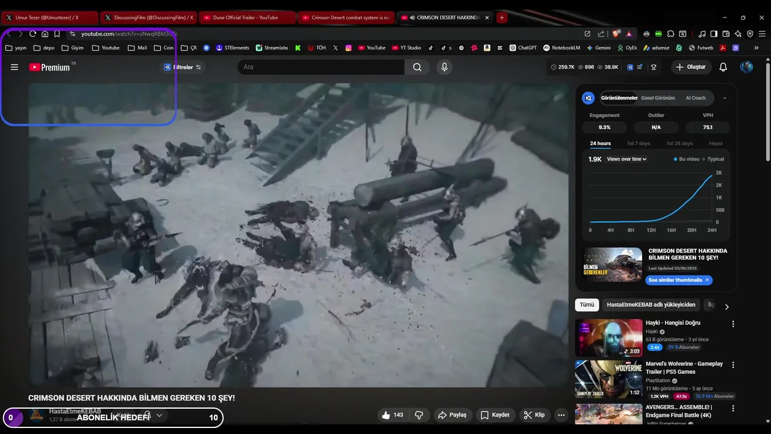Open options for Marvel's Wolverine video
771x434 pixels.
(x=733, y=365)
